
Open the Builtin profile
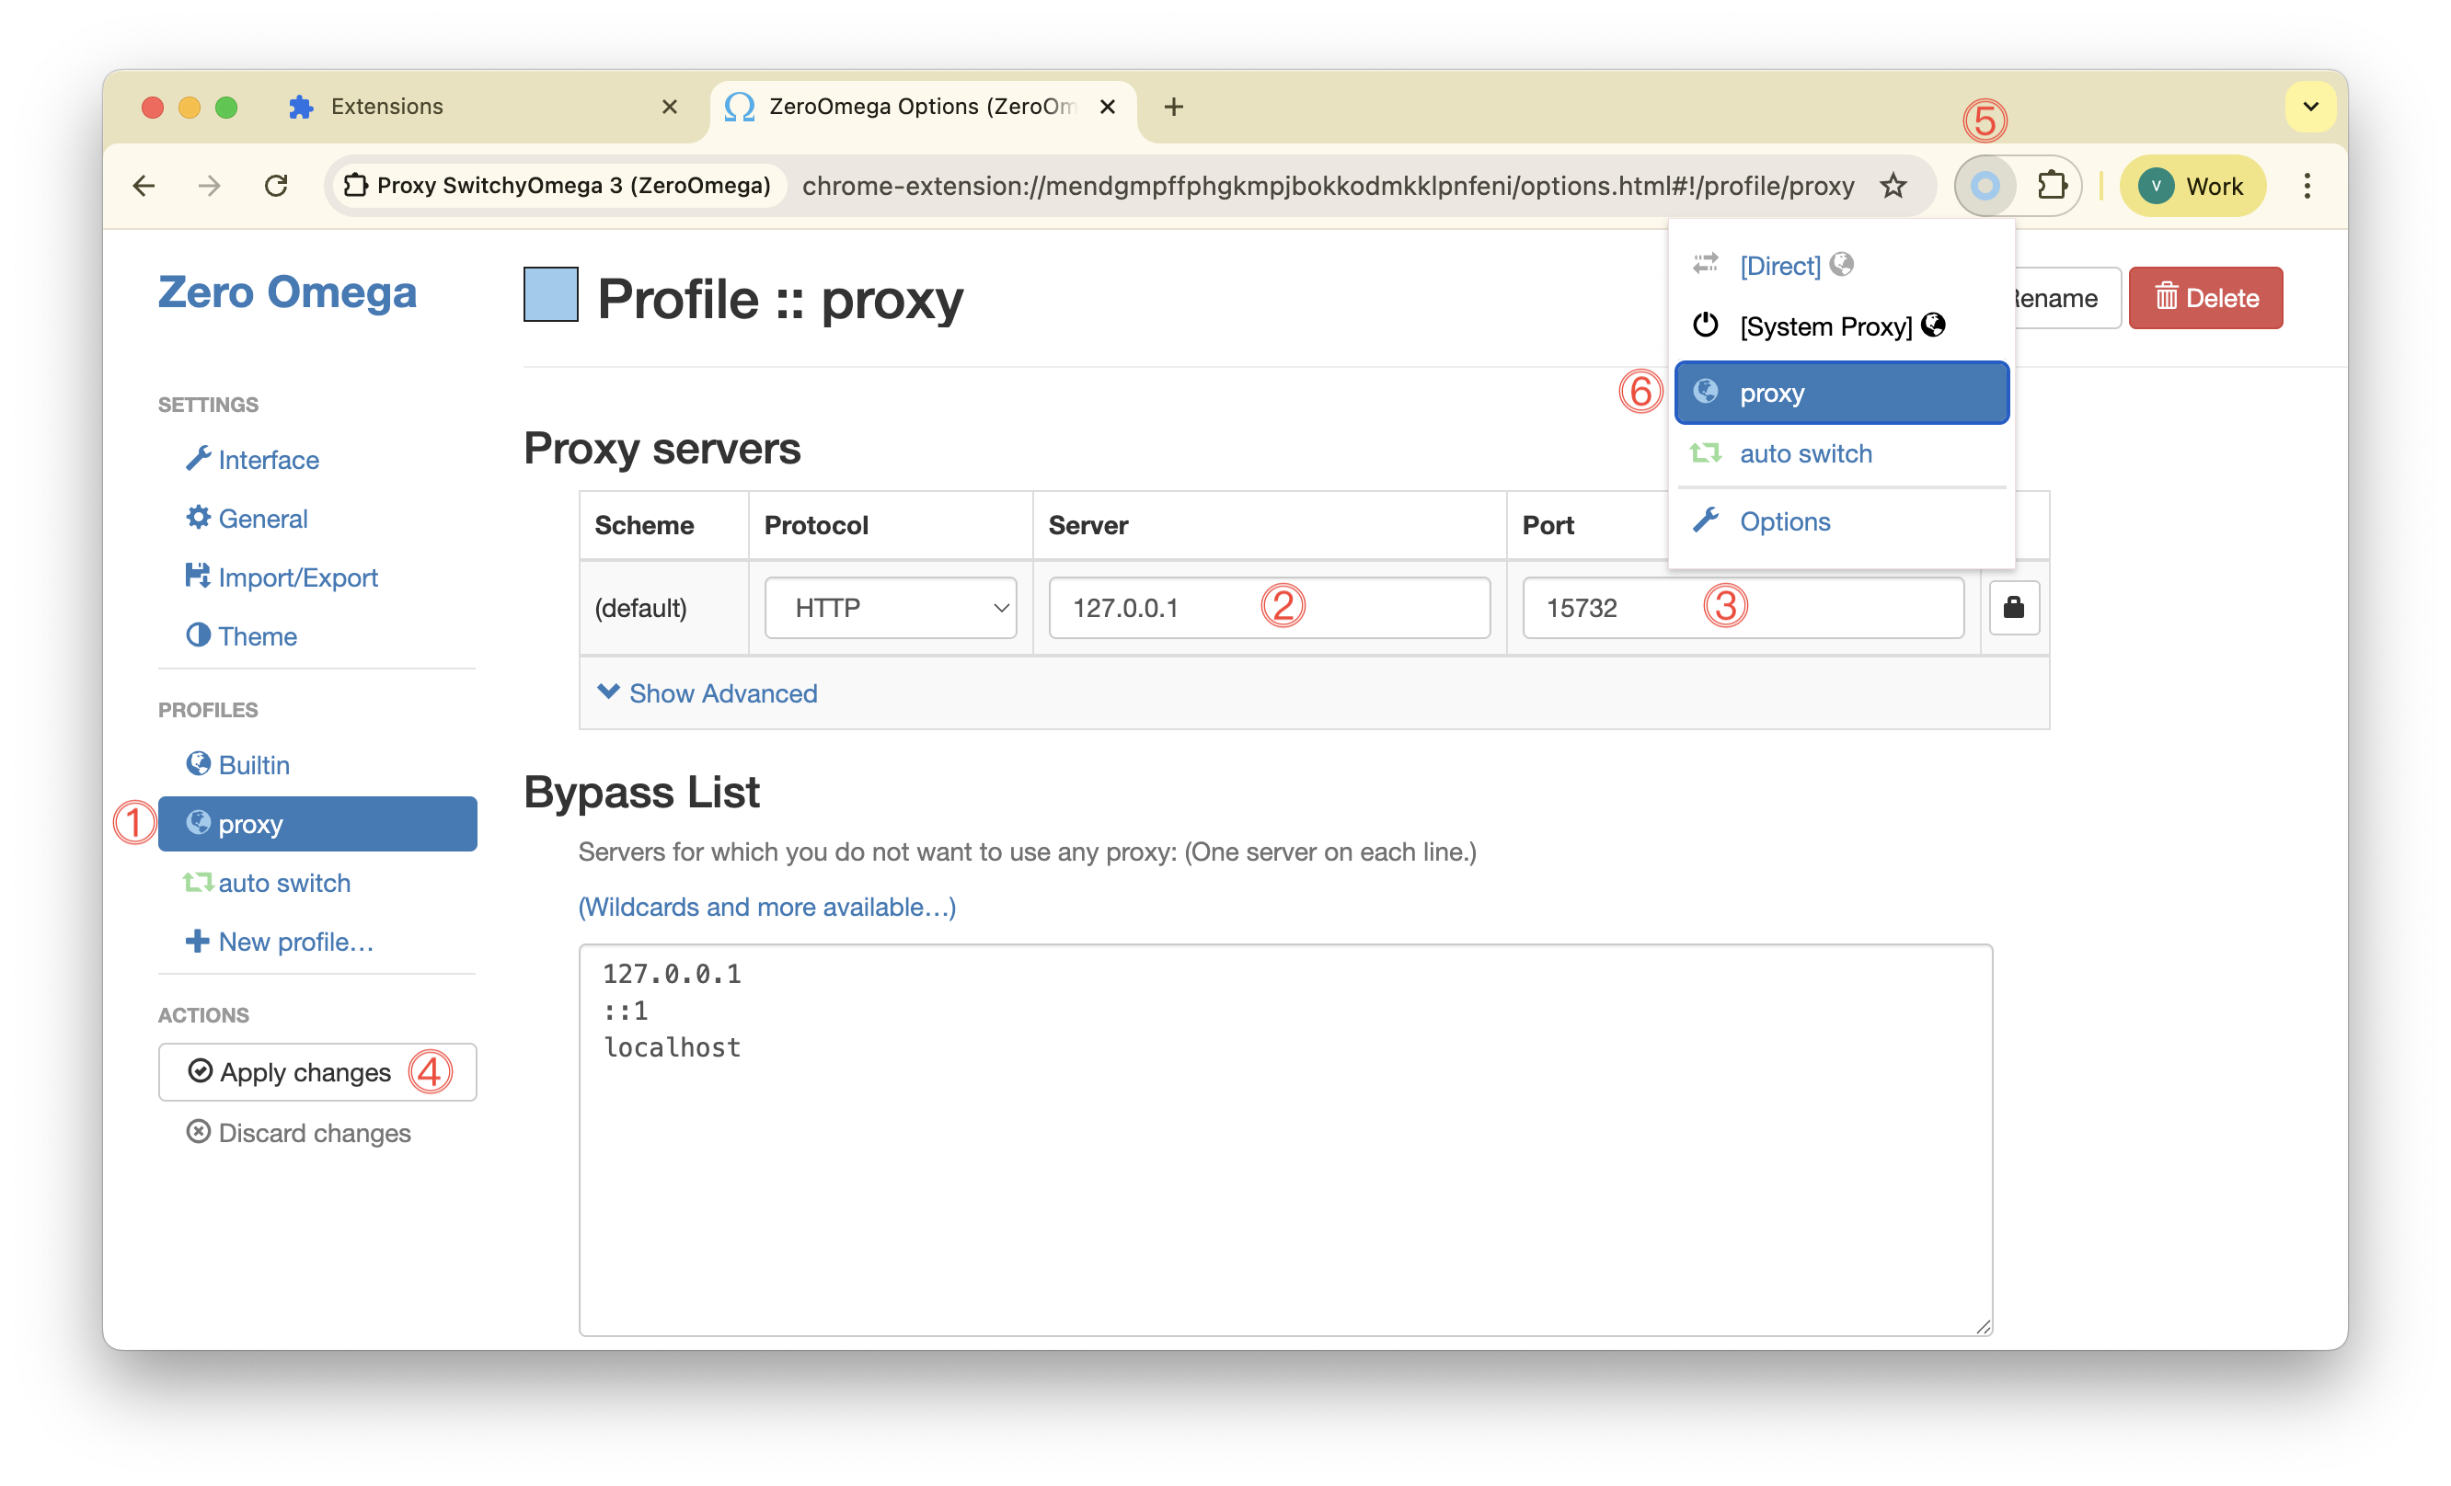pos(254,764)
